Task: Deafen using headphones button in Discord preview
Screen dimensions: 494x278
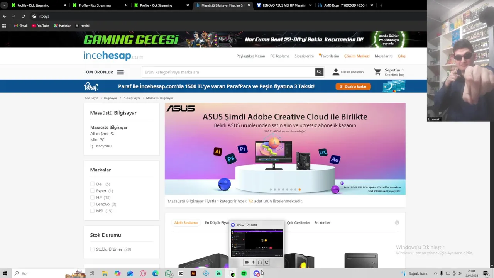Action: pos(260,262)
